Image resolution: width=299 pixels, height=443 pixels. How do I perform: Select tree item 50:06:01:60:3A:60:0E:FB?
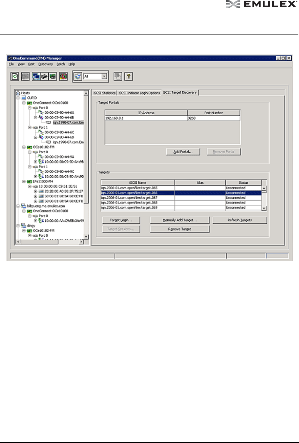click(x=64, y=196)
